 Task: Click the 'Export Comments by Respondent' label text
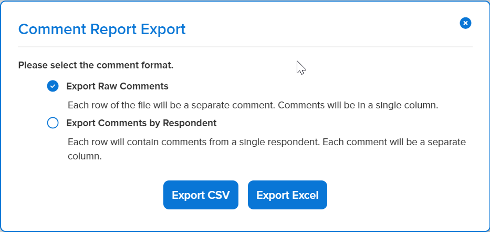(x=141, y=123)
